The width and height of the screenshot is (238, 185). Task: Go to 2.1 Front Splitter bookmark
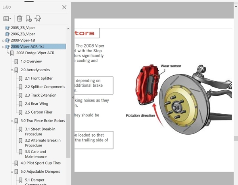[x=39, y=78]
